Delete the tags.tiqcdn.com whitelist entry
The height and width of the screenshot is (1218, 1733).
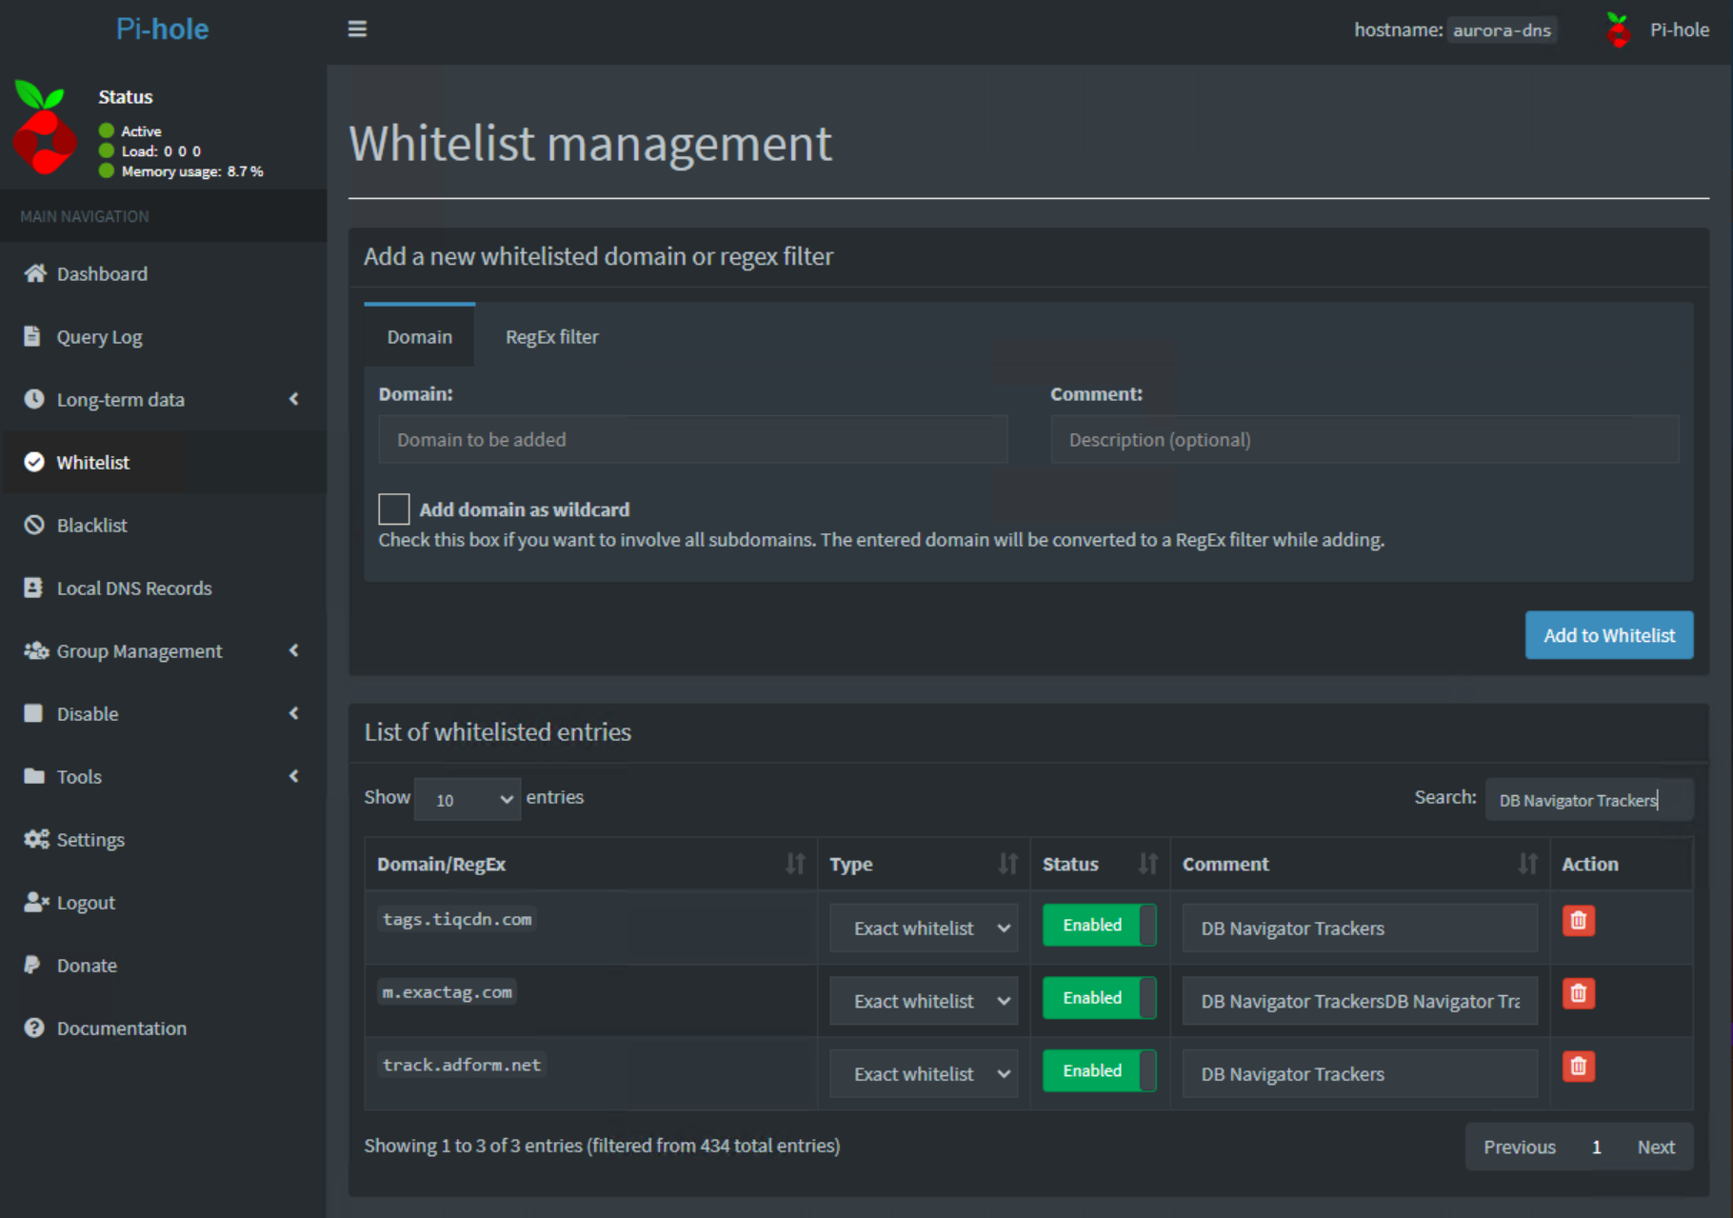tap(1578, 920)
